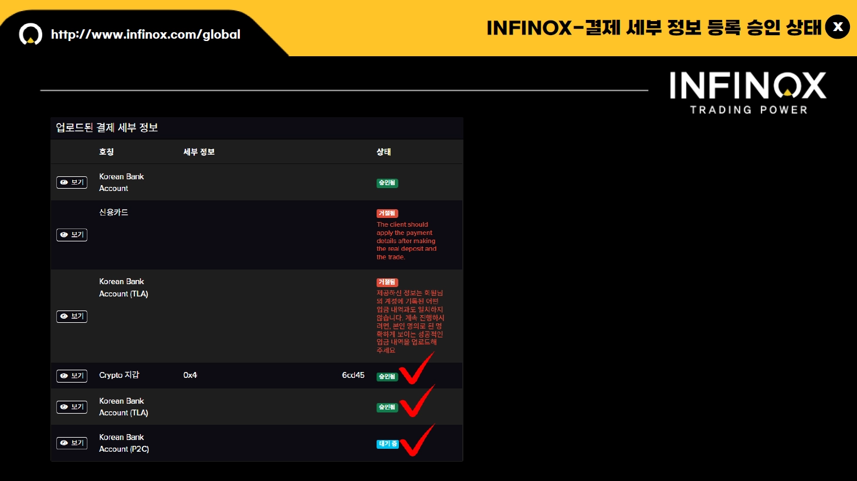857x481 pixels.
Task: Click the 상태 column header
Action: (384, 152)
